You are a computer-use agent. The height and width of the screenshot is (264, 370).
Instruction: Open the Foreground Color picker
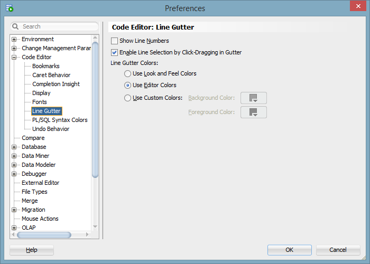click(x=254, y=112)
